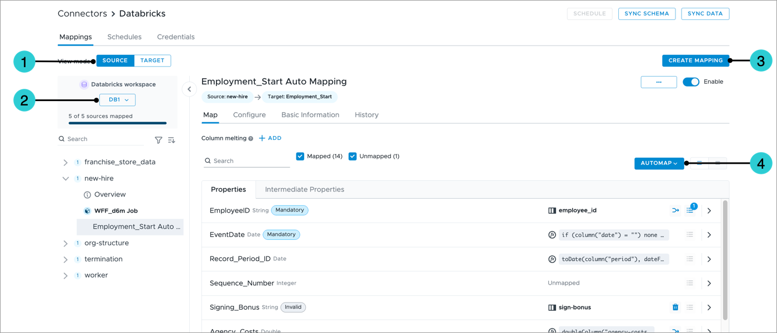
Task: Select the Properties tab
Action: pyautogui.click(x=229, y=190)
